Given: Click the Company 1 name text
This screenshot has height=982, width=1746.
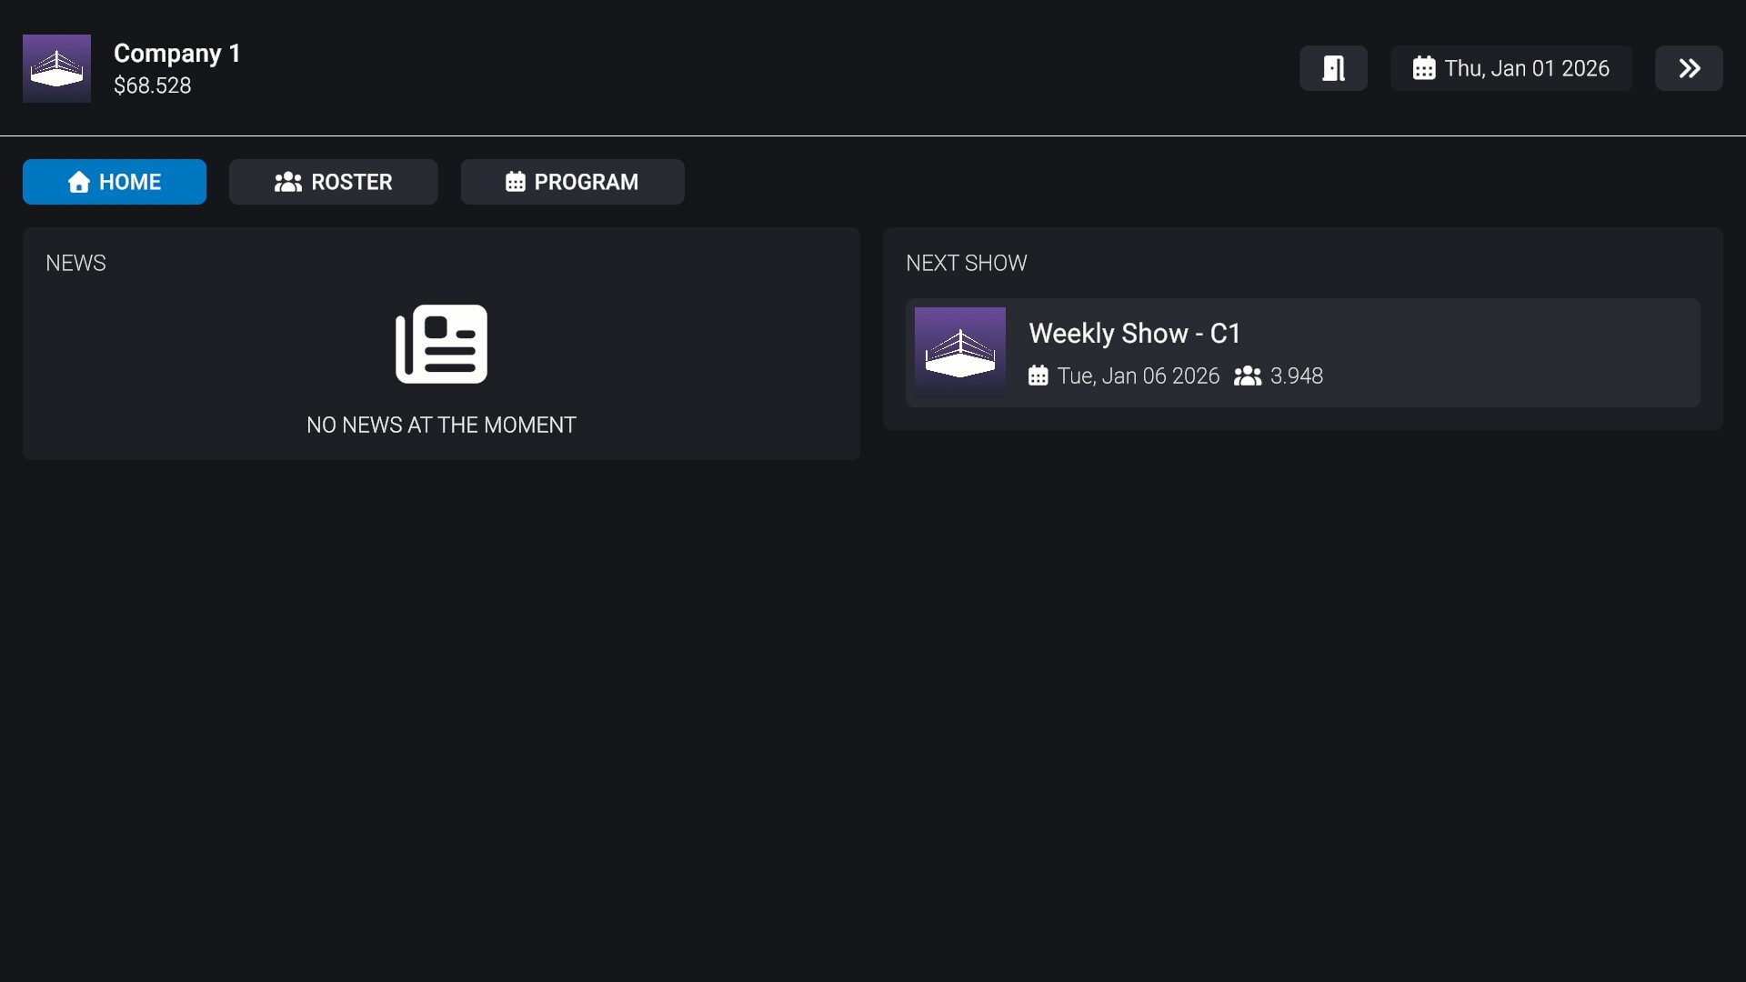Looking at the screenshot, I should pyautogui.click(x=176, y=53).
